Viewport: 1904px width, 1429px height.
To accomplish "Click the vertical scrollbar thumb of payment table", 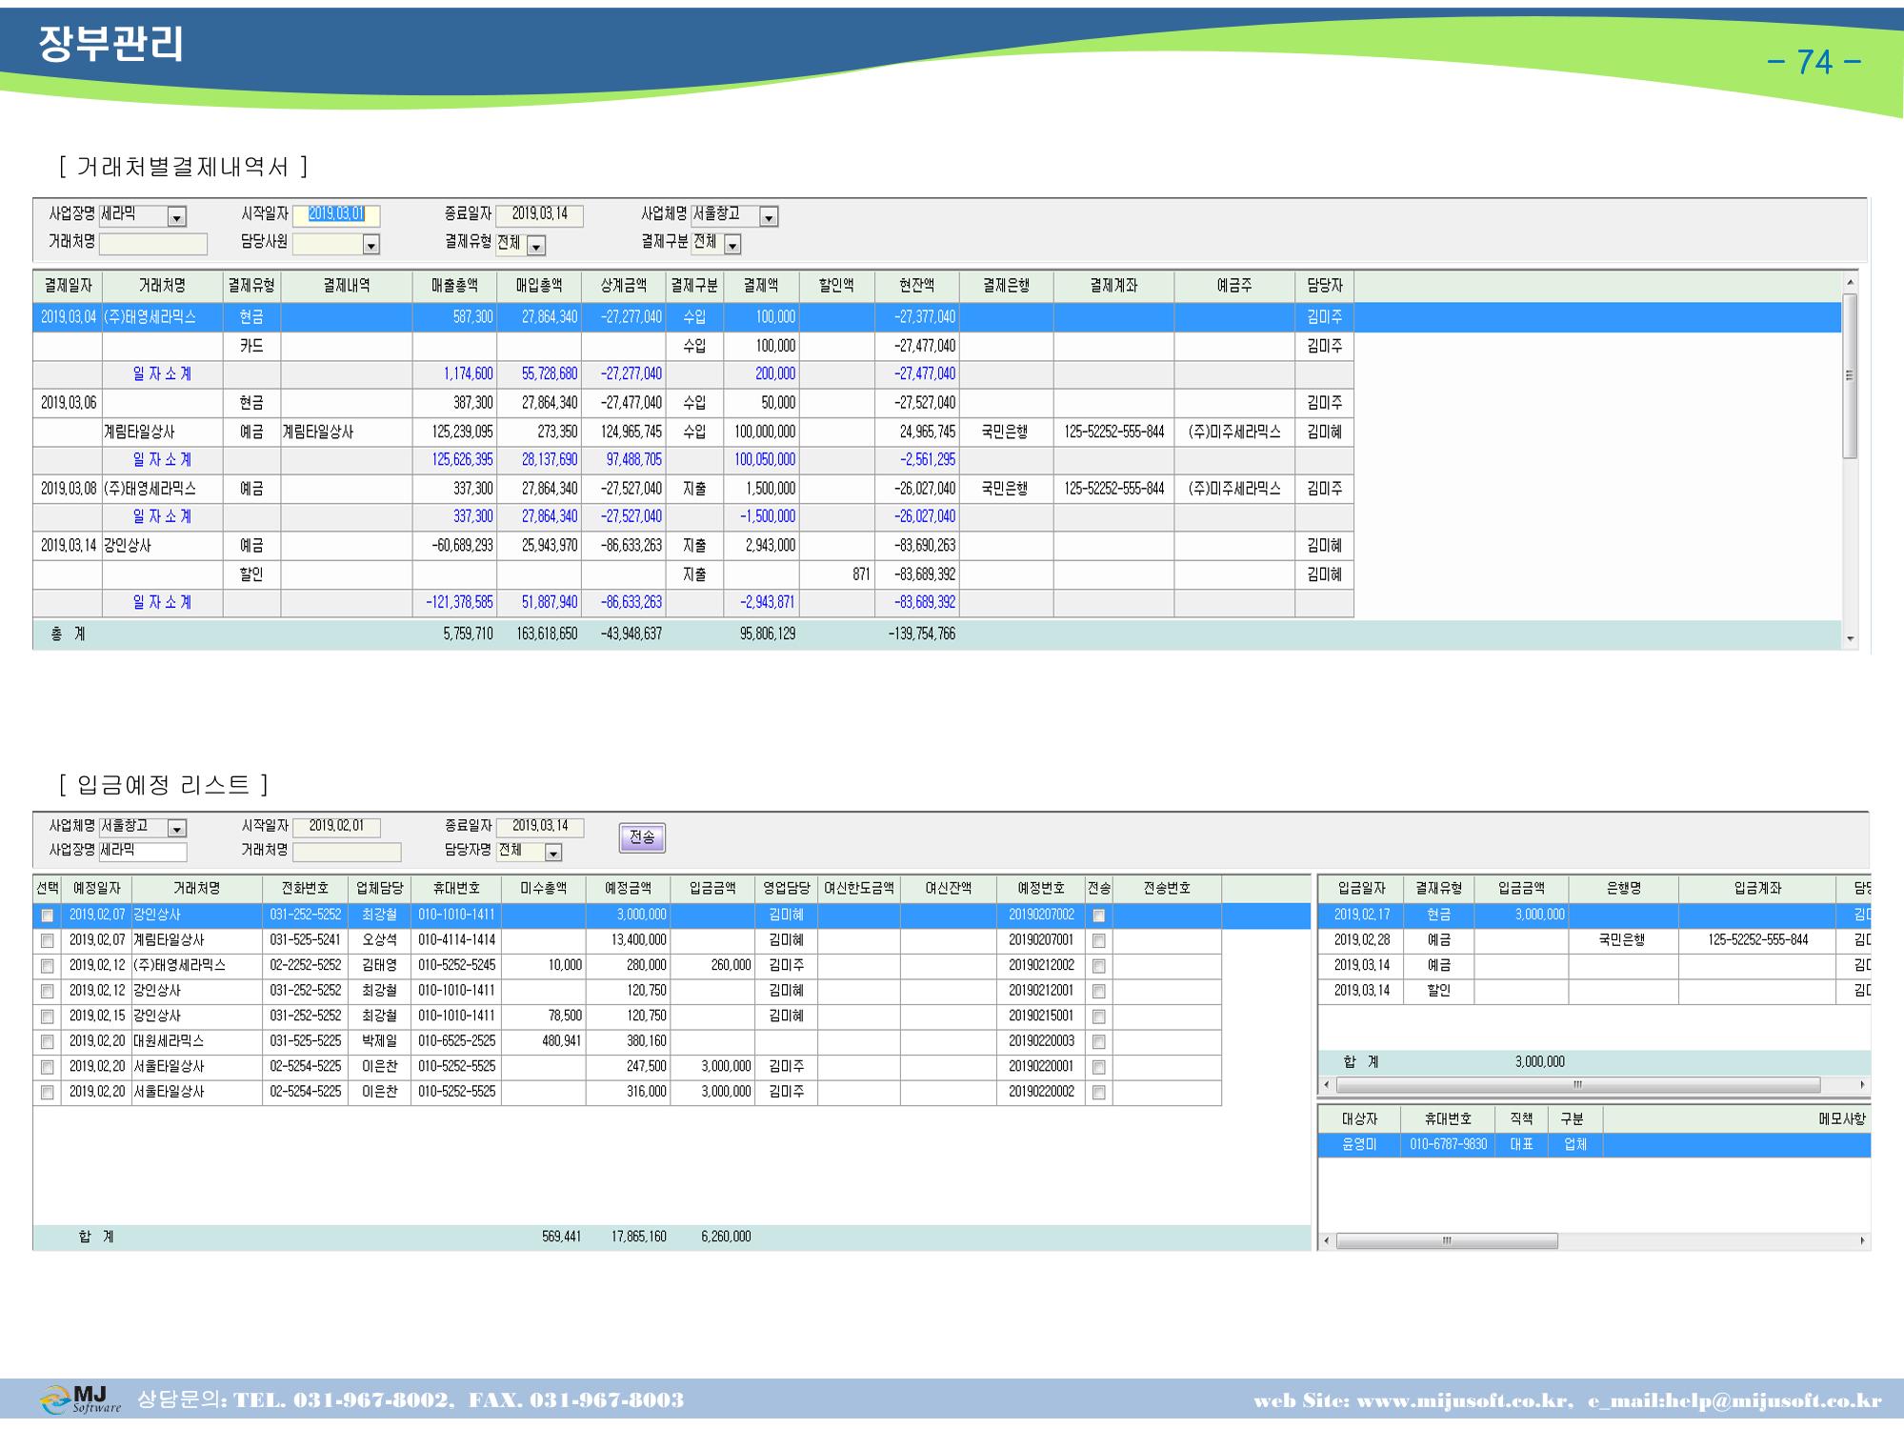I will [x=1850, y=376].
